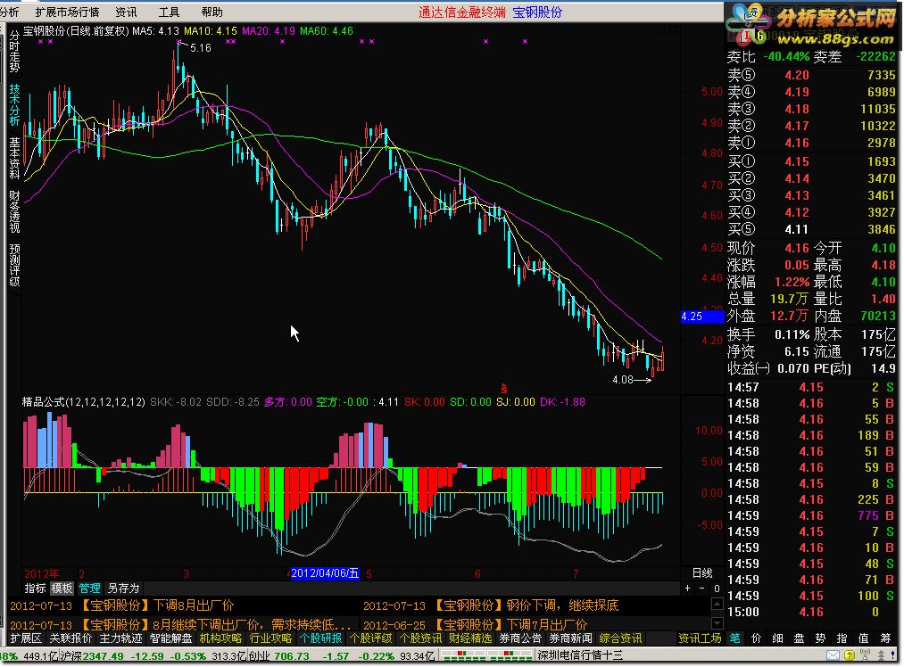Image resolution: width=904 pixels, height=667 pixels.
Task: Click the triple up-arrow icon in status bar
Action: [x=881, y=655]
